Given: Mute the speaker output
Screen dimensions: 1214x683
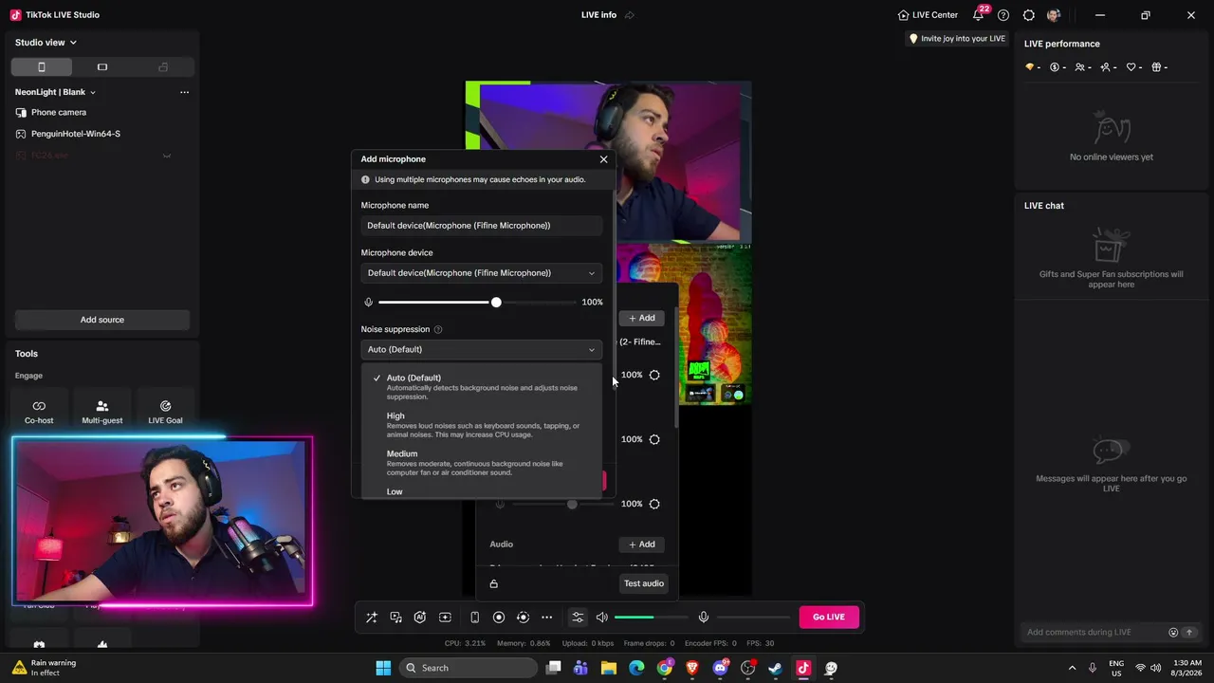Looking at the screenshot, I should [601, 618].
